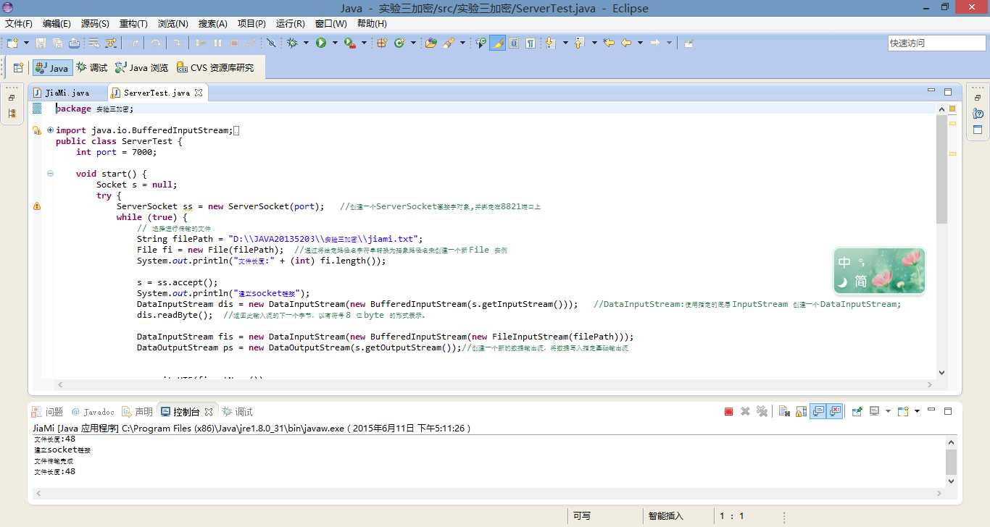Click the Open Perspective icon
Screen dimensions: 990x527
18,68
